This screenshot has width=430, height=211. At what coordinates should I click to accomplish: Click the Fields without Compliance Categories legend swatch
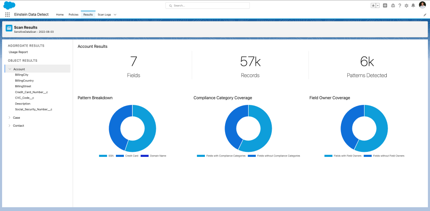coord(252,156)
